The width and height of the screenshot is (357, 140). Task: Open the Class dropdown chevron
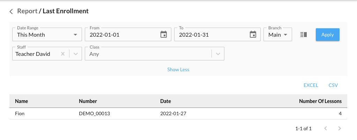pos(218,54)
